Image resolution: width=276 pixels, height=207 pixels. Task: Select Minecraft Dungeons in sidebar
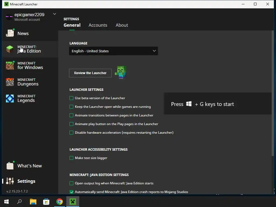coord(30,82)
